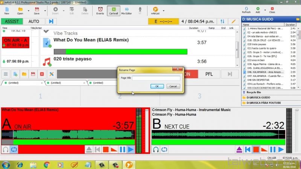Click the pencil edit icon beside clock
Image resolution: width=301 pixels, height=169 pixels.
coord(234,21)
